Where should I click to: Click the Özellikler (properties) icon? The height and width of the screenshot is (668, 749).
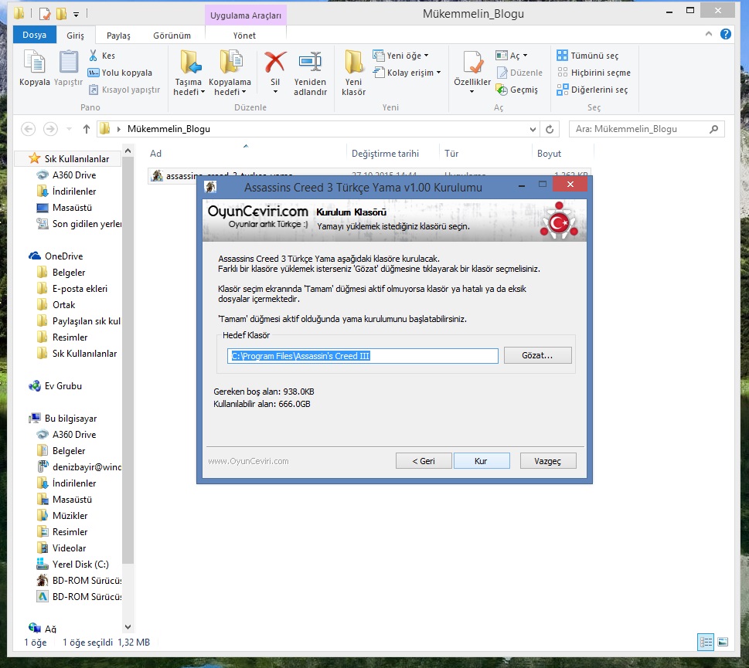[473, 63]
